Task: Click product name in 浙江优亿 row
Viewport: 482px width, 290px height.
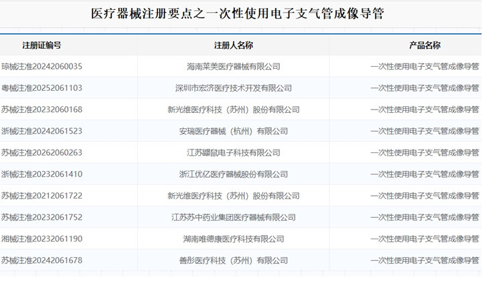Action: (x=425, y=174)
